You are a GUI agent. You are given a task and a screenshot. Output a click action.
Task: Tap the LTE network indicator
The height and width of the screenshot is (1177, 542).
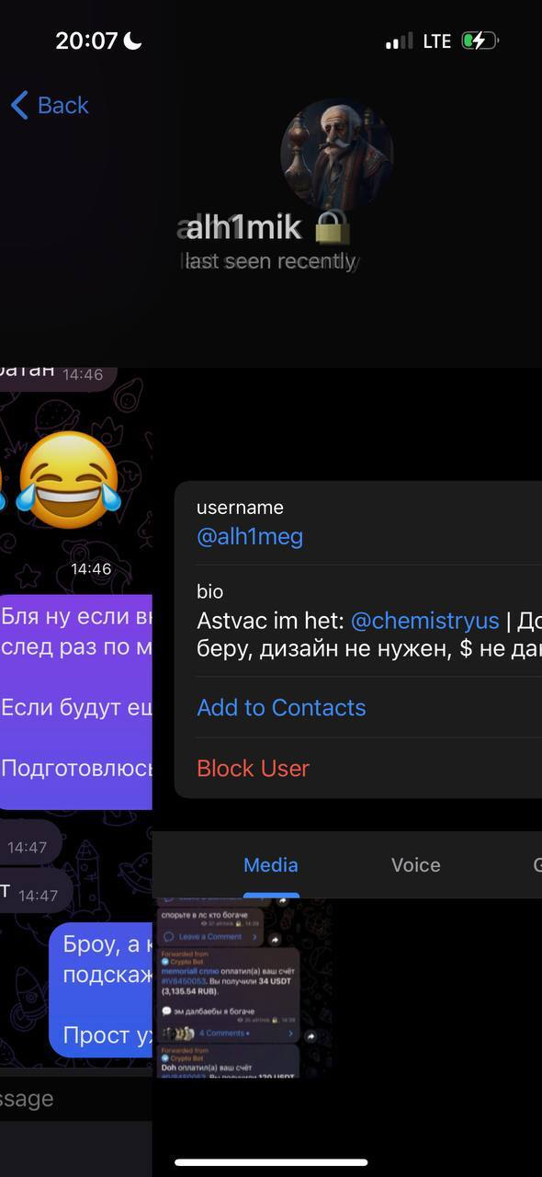(x=437, y=41)
